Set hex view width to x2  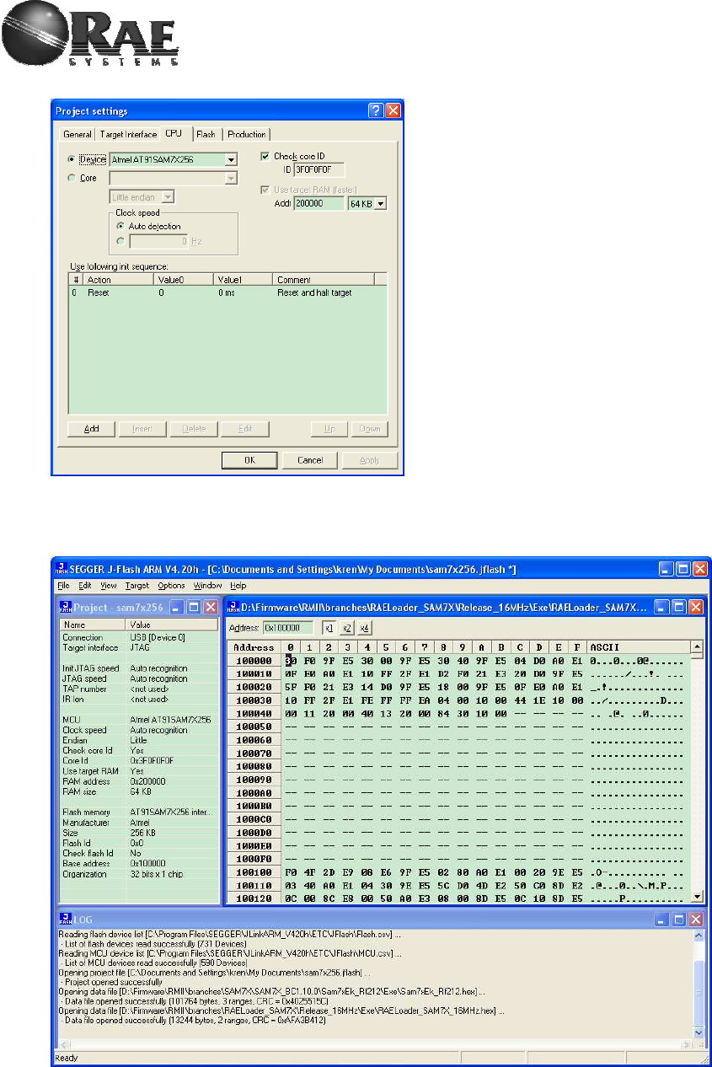[x=346, y=629]
